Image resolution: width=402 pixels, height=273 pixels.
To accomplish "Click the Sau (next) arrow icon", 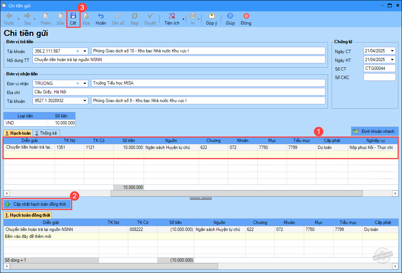I will point(27,16).
